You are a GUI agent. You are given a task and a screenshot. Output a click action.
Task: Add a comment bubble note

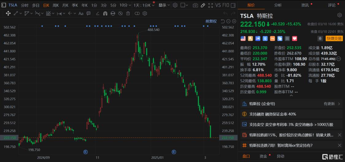click(88, 14)
